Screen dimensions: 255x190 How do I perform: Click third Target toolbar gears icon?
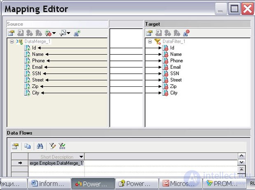[168, 33]
